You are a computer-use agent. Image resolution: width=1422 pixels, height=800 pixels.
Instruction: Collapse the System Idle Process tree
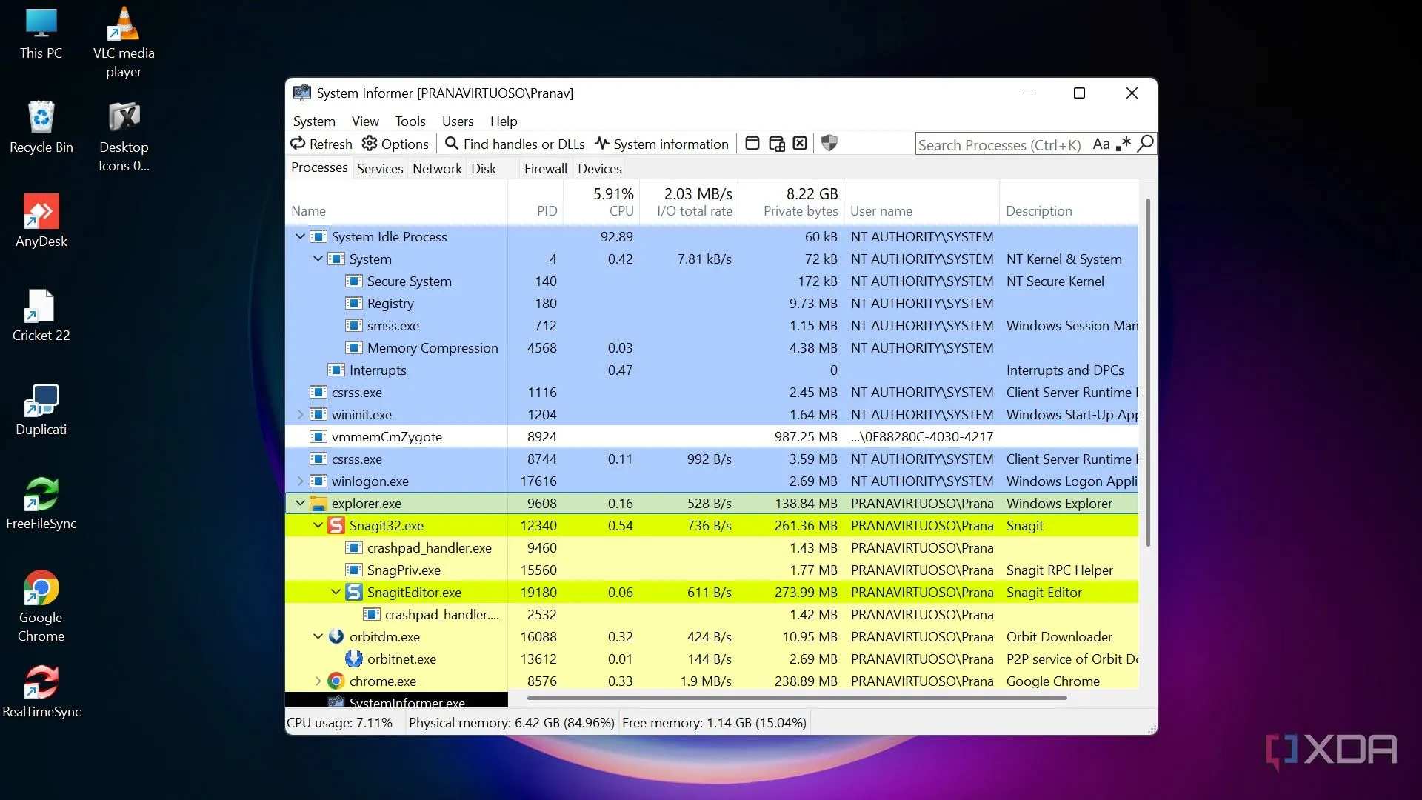pyautogui.click(x=300, y=236)
